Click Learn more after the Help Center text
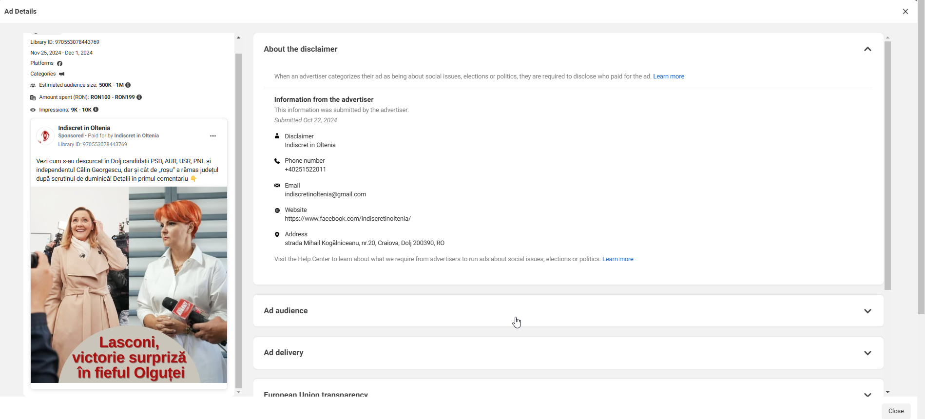This screenshot has width=925, height=419. point(617,259)
